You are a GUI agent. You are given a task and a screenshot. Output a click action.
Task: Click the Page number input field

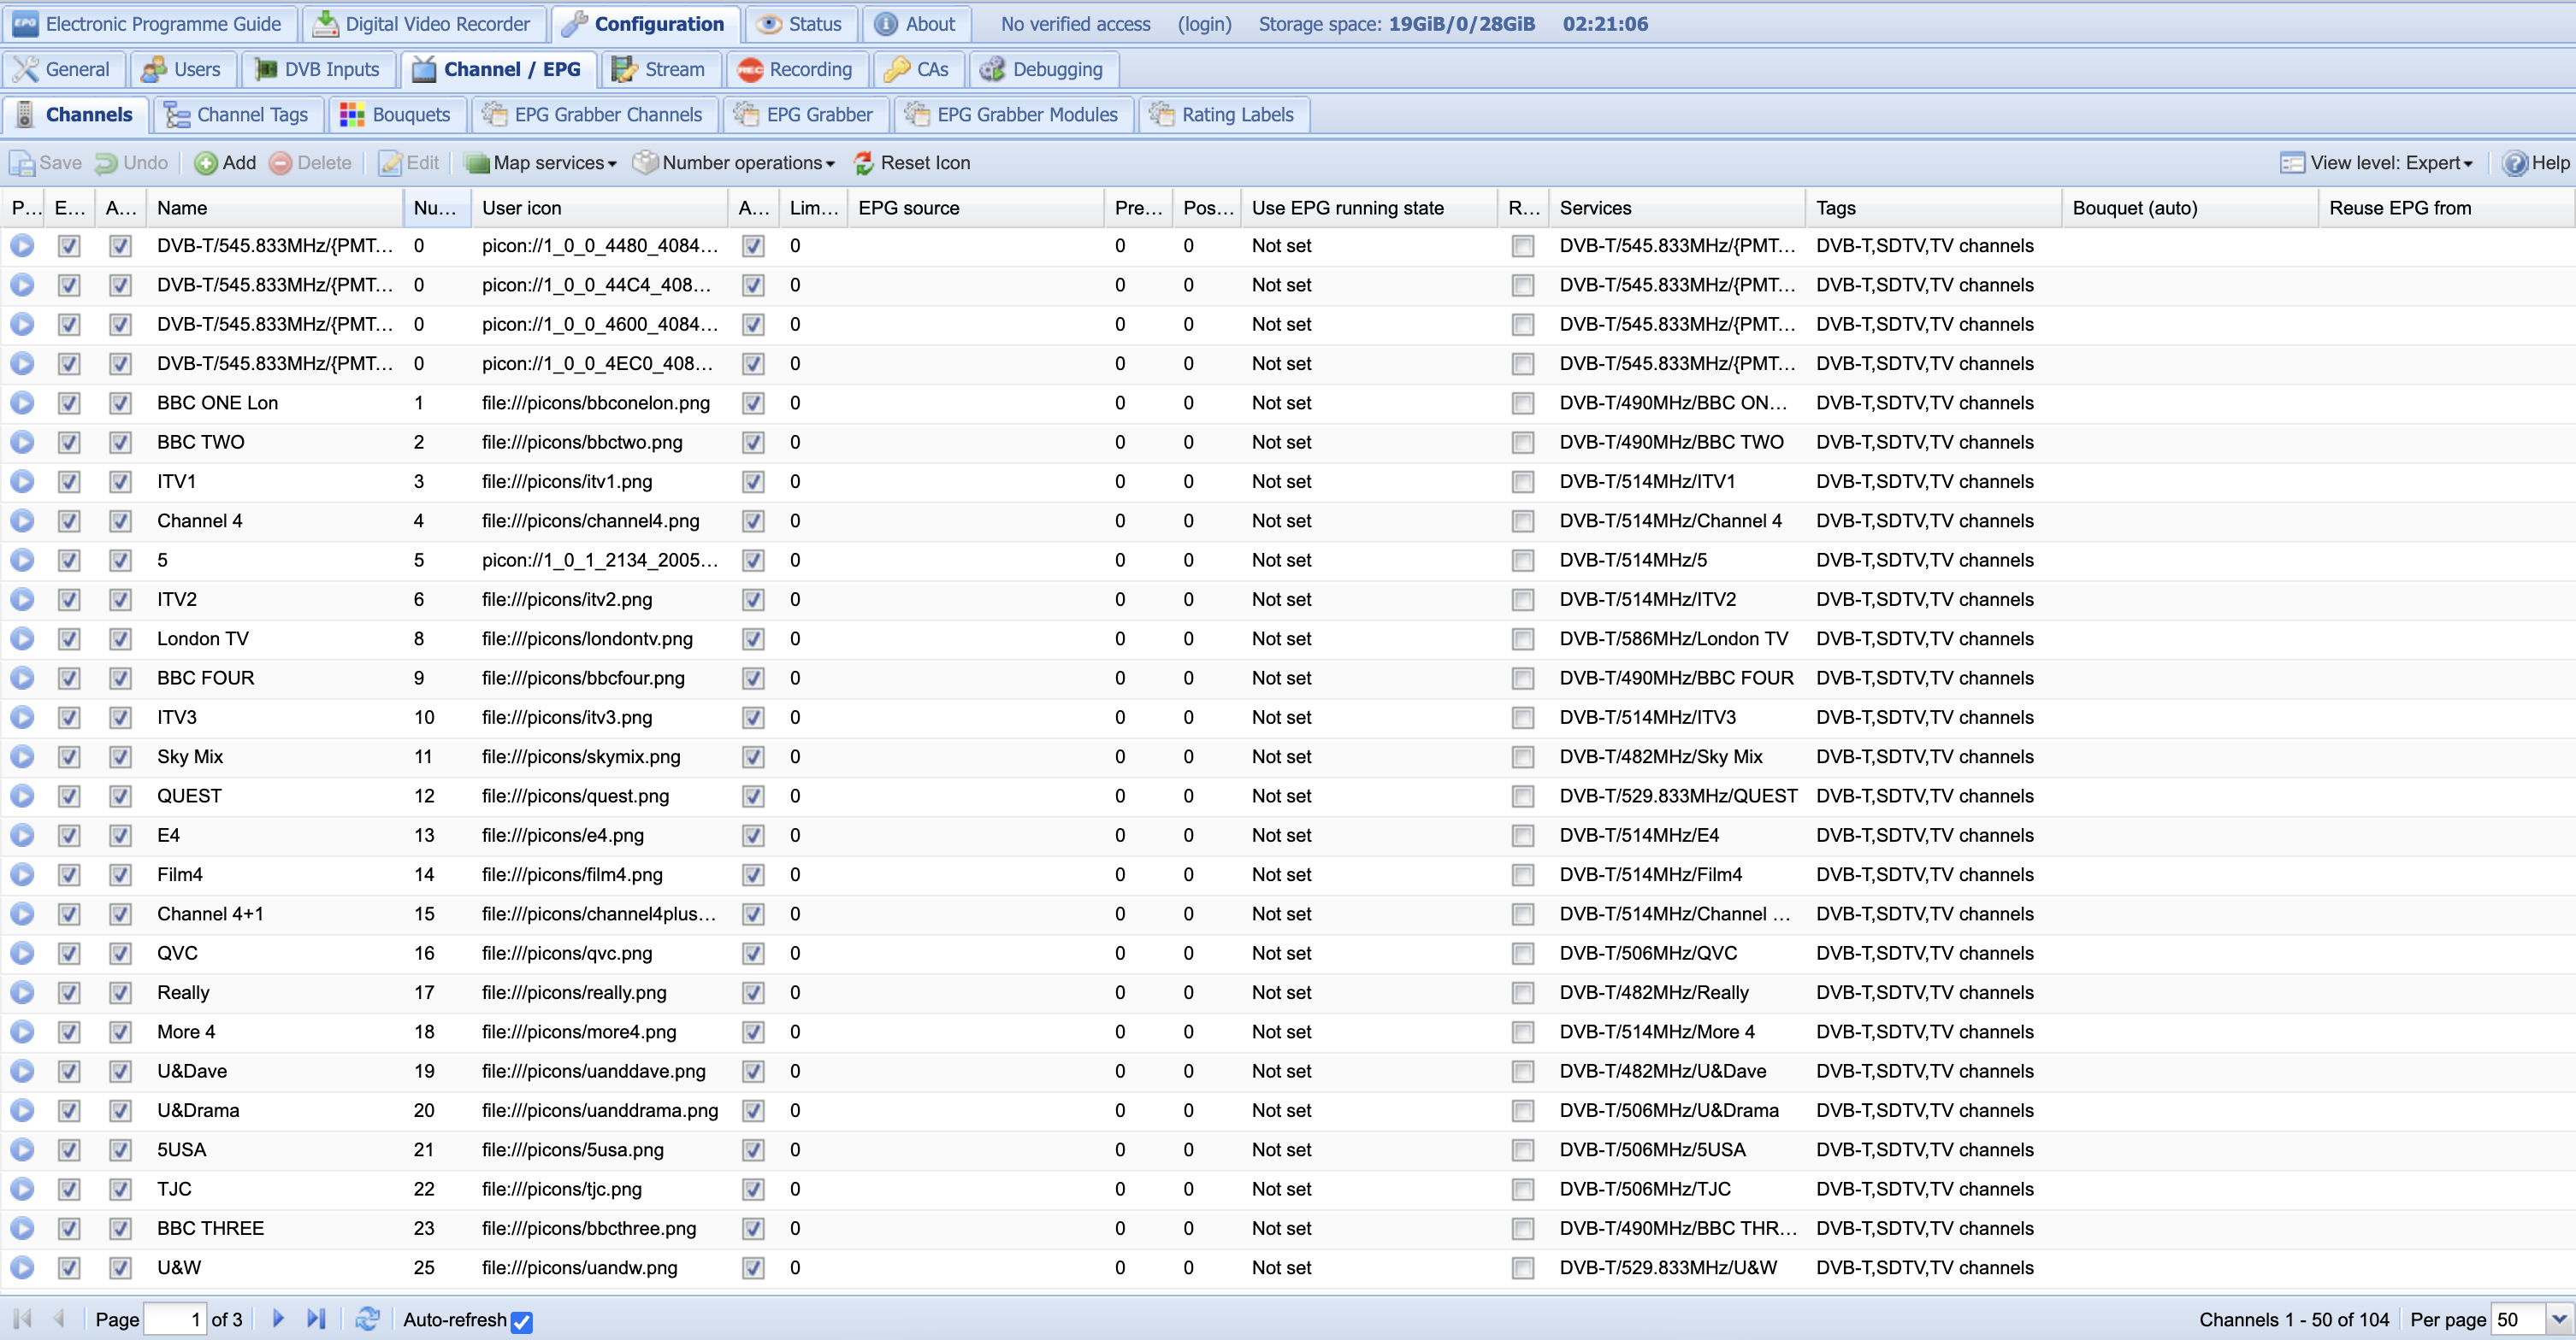tap(175, 1319)
